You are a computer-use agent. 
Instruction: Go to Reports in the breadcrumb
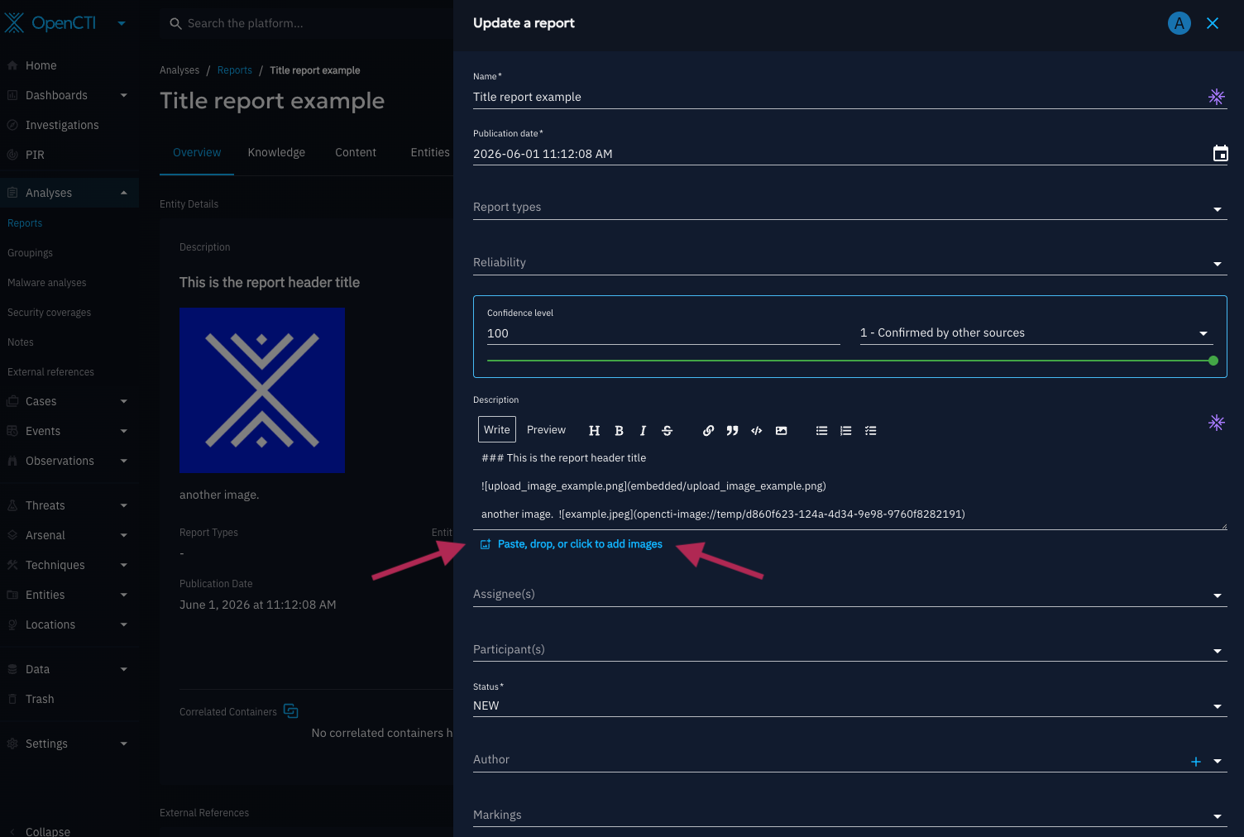235,70
